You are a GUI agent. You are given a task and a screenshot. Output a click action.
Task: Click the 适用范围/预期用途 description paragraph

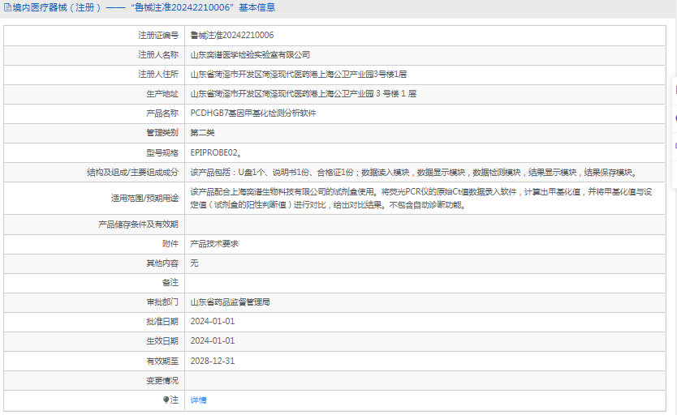point(421,199)
